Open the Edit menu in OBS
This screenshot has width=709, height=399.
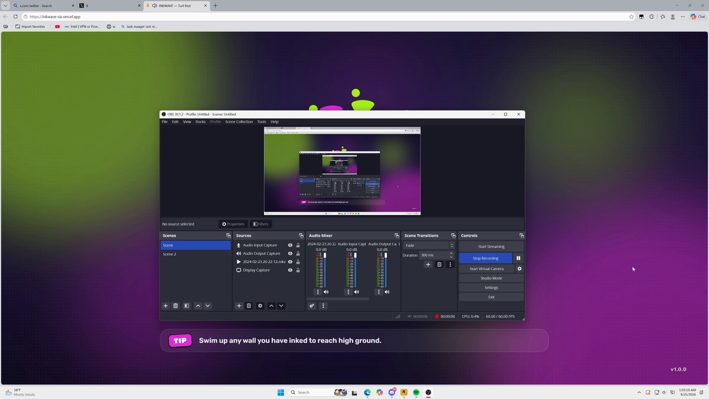coord(175,122)
